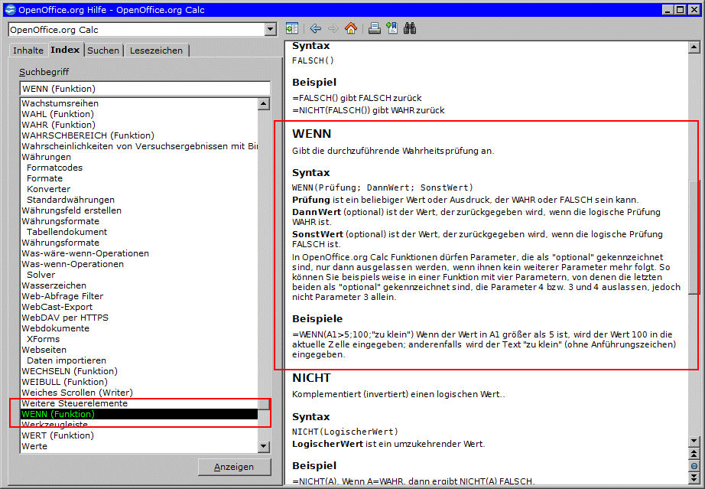Viewport: 705px width, 489px height.
Task: Open the Lesezeichen tab
Action: pos(156,51)
